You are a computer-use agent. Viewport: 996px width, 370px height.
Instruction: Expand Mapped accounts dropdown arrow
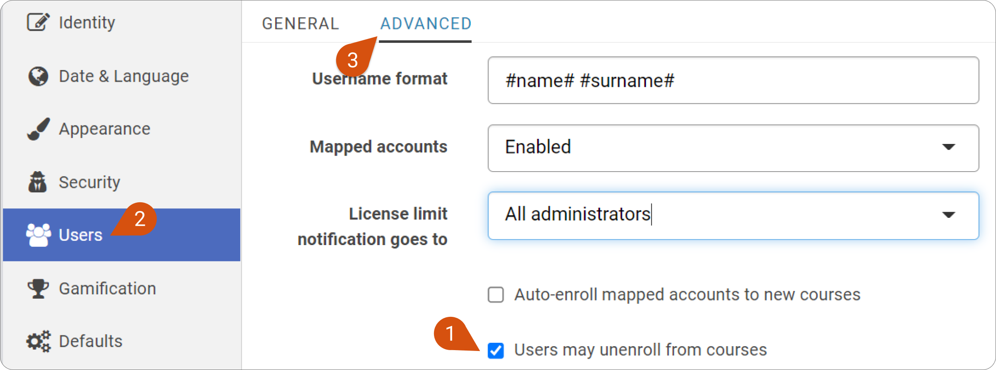pyautogui.click(x=948, y=147)
